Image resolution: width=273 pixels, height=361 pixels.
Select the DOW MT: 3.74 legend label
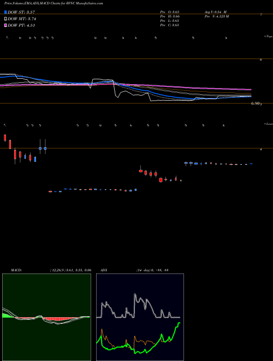point(22,19)
